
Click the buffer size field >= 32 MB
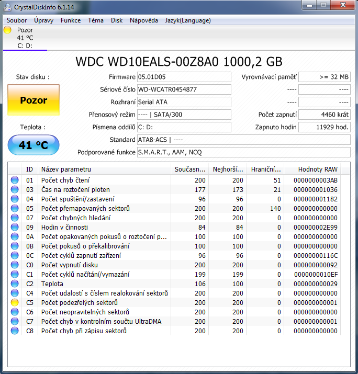325,77
